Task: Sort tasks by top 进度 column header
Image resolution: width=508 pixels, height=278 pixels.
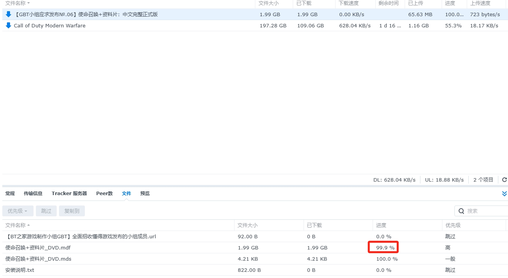Action: [454, 3]
